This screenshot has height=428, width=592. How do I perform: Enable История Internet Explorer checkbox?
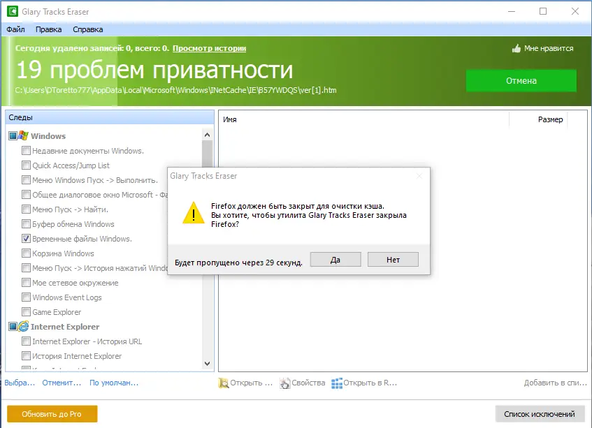click(26, 356)
